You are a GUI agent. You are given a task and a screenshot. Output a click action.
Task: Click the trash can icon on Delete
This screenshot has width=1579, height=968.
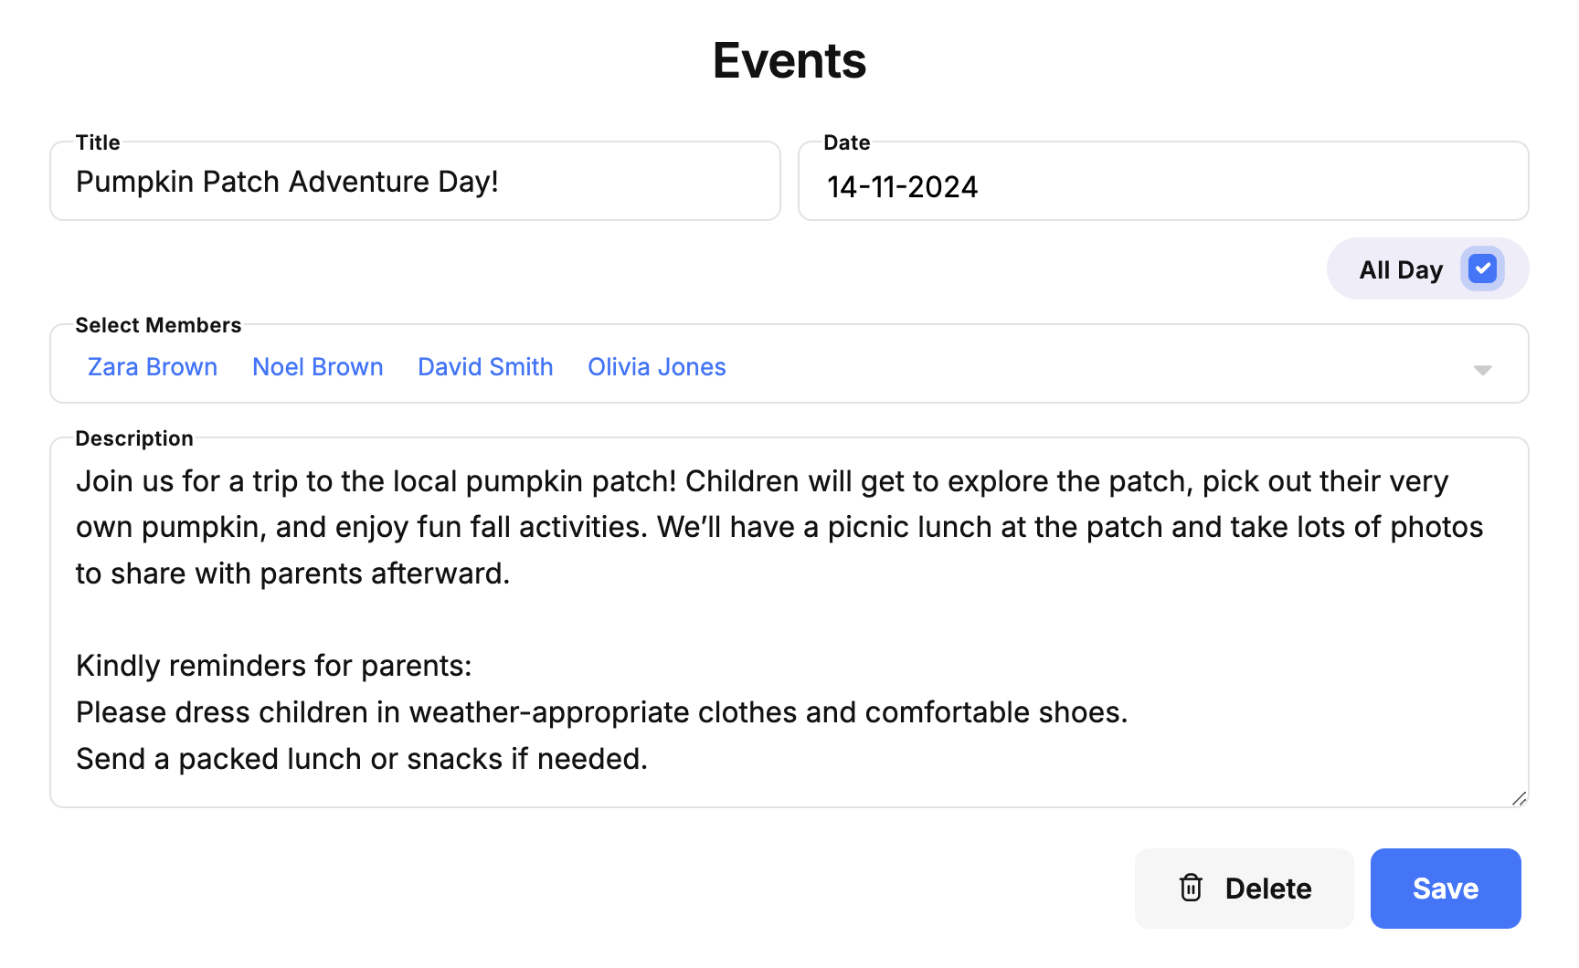point(1191,888)
